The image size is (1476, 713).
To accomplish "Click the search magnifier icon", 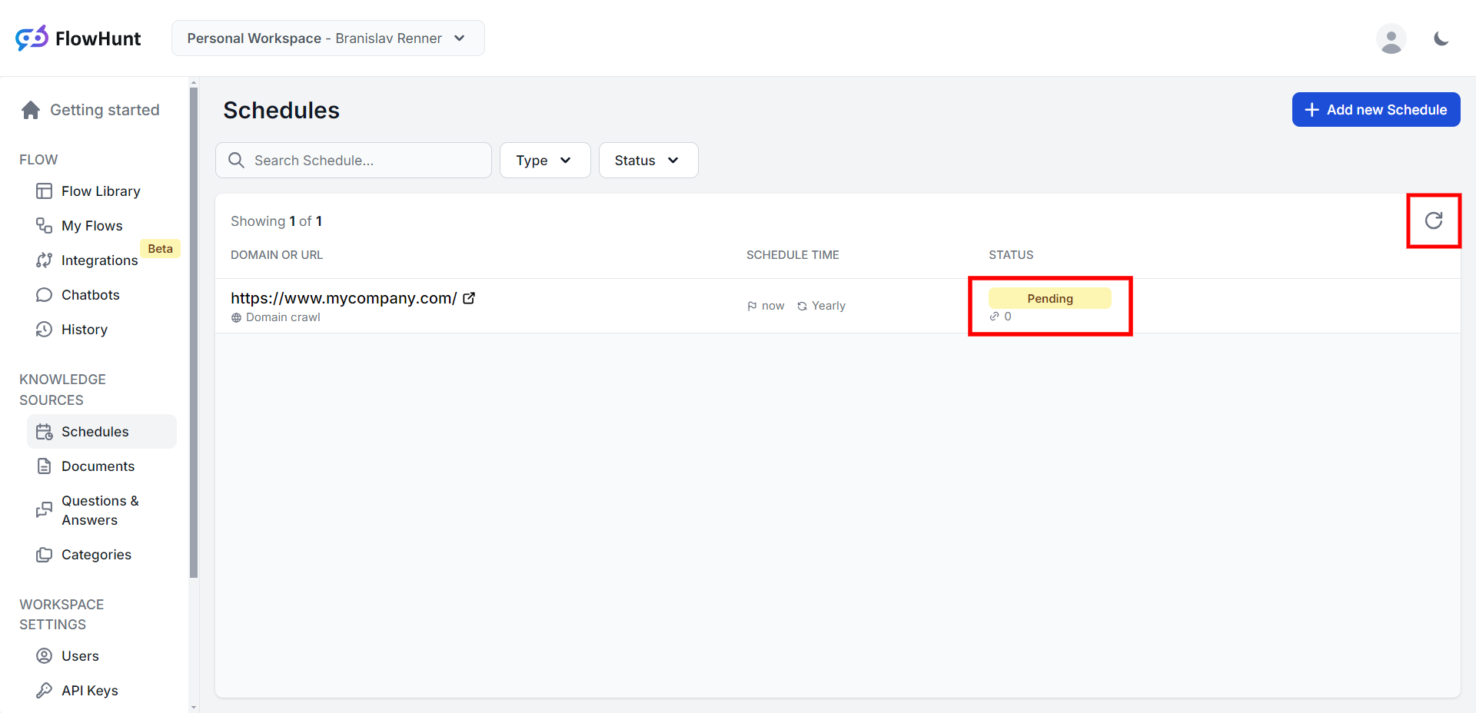I will click(237, 160).
